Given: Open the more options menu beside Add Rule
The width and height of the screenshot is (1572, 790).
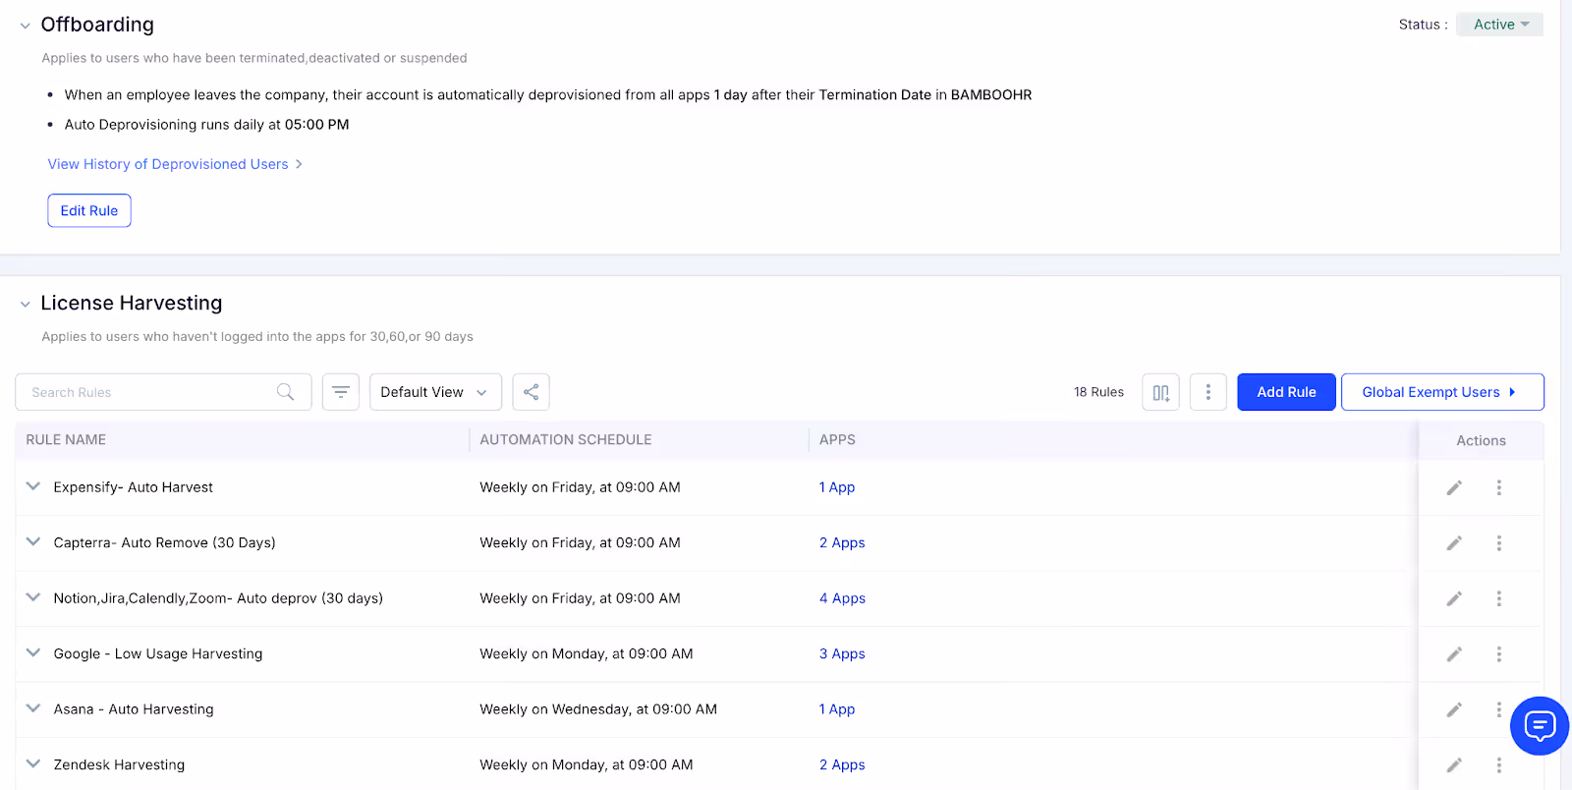Looking at the screenshot, I should click(1208, 392).
